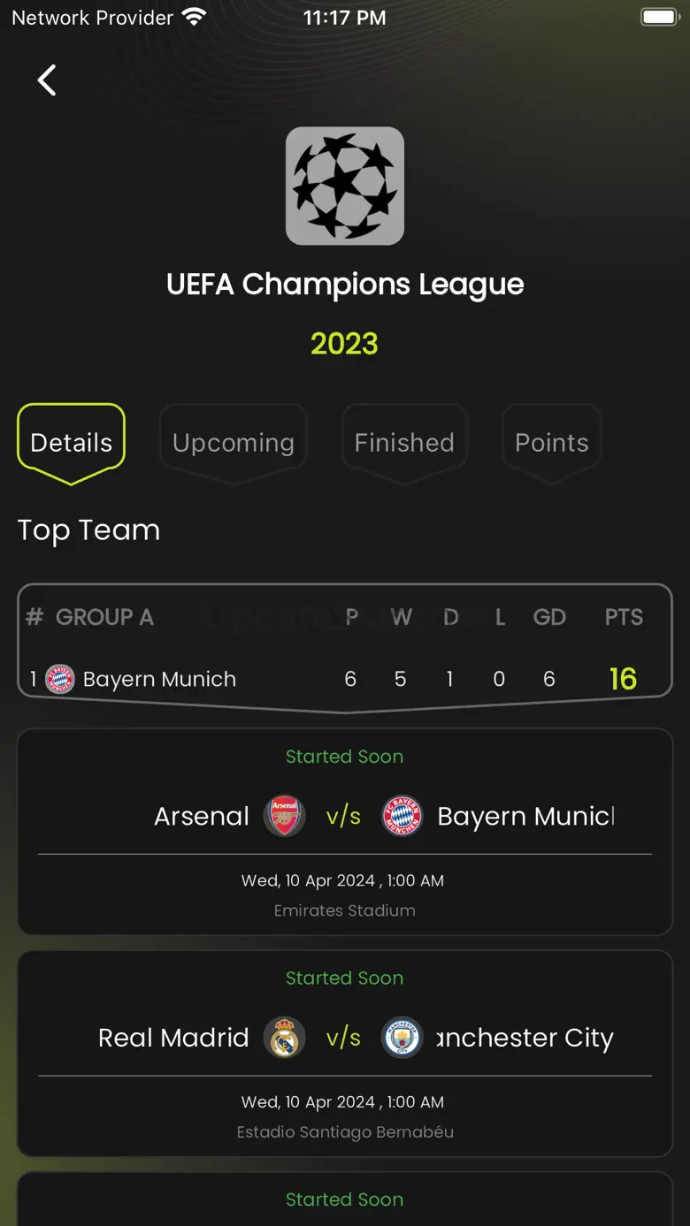Open match at Emirates Stadium
Image resolution: width=690 pixels, height=1226 pixels.
[x=345, y=910]
